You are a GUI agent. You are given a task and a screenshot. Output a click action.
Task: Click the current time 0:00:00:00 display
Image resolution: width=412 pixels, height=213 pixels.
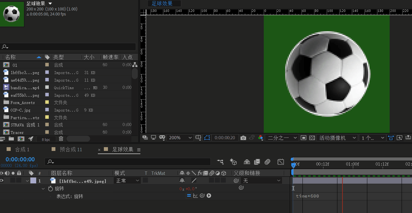click(x=20, y=159)
